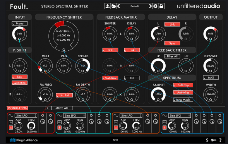
Task: Click the Fault. logo
Action: click(x=19, y=7)
